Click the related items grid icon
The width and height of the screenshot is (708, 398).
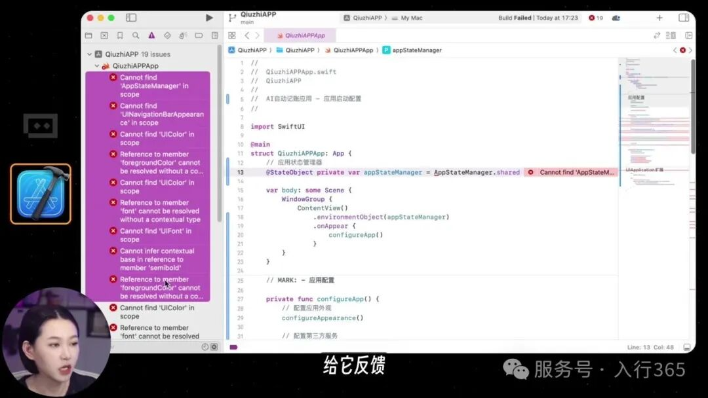(x=232, y=35)
